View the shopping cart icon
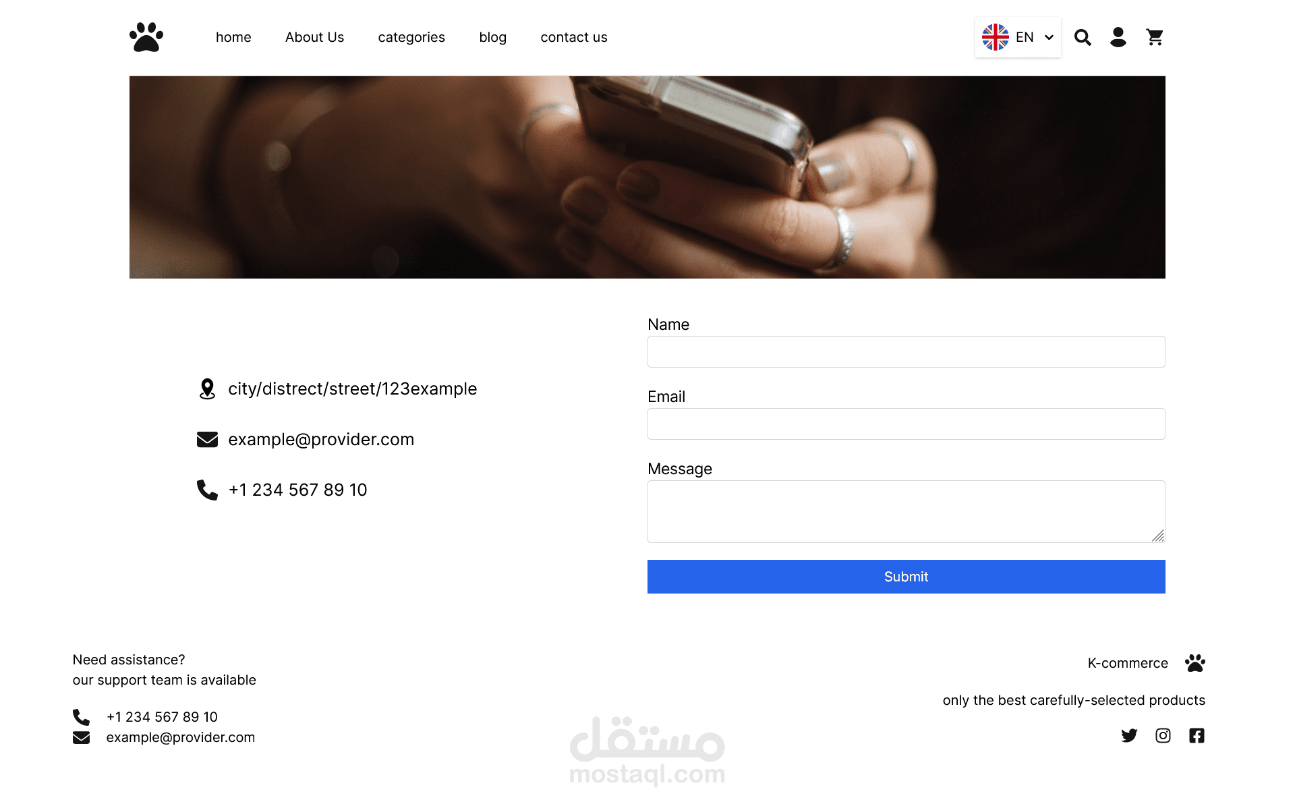 1155,37
